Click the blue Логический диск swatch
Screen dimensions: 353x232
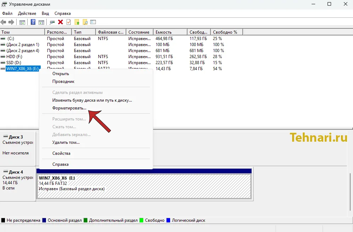click(168, 220)
